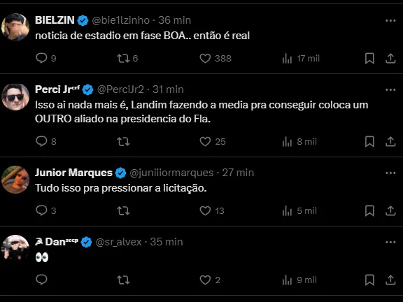403x302 pixels.
Task: Bookmark BIELZIN's tweet
Action: click(x=369, y=58)
